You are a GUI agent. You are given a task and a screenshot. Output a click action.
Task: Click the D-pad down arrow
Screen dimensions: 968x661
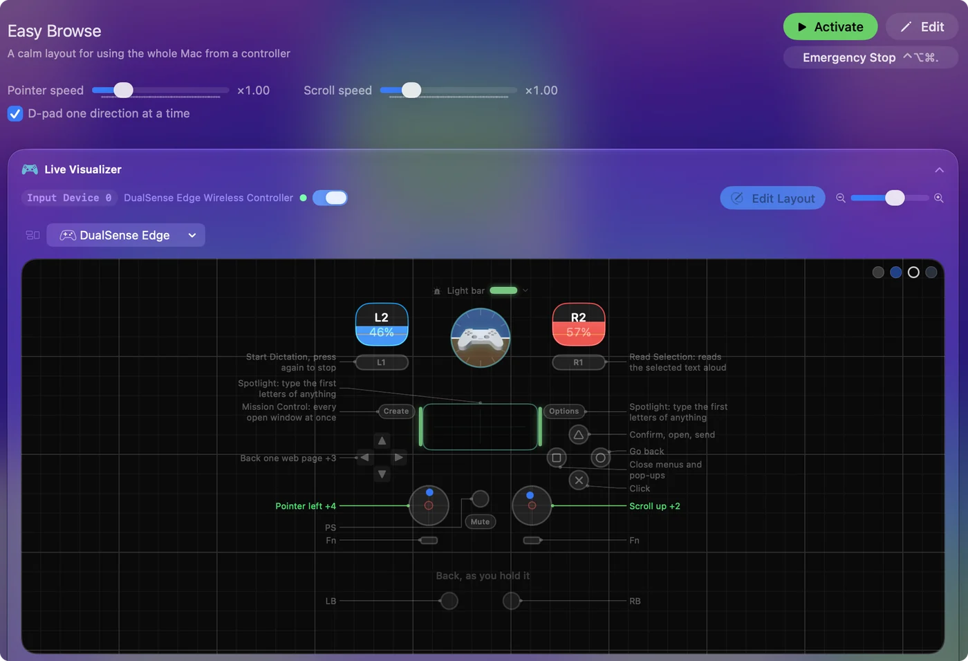coord(382,474)
